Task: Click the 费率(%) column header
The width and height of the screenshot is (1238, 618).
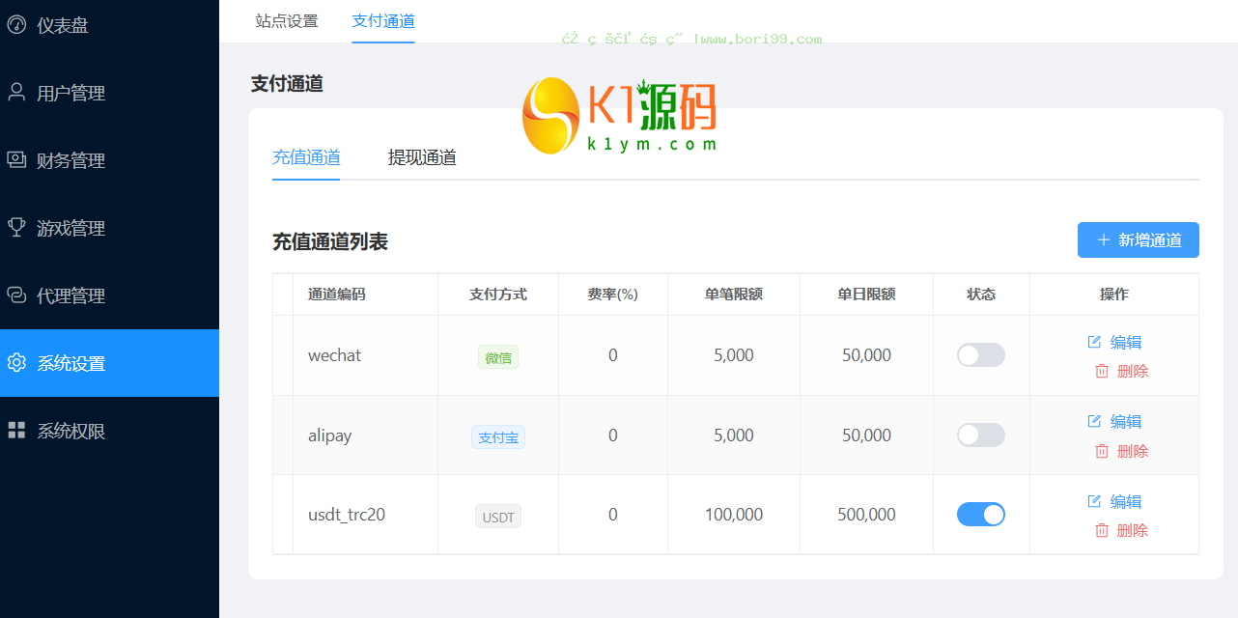Action: (x=613, y=295)
